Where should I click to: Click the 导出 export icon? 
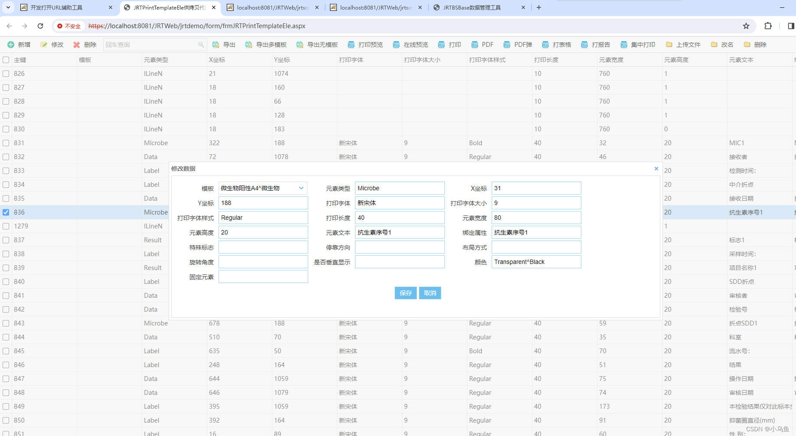pos(216,45)
